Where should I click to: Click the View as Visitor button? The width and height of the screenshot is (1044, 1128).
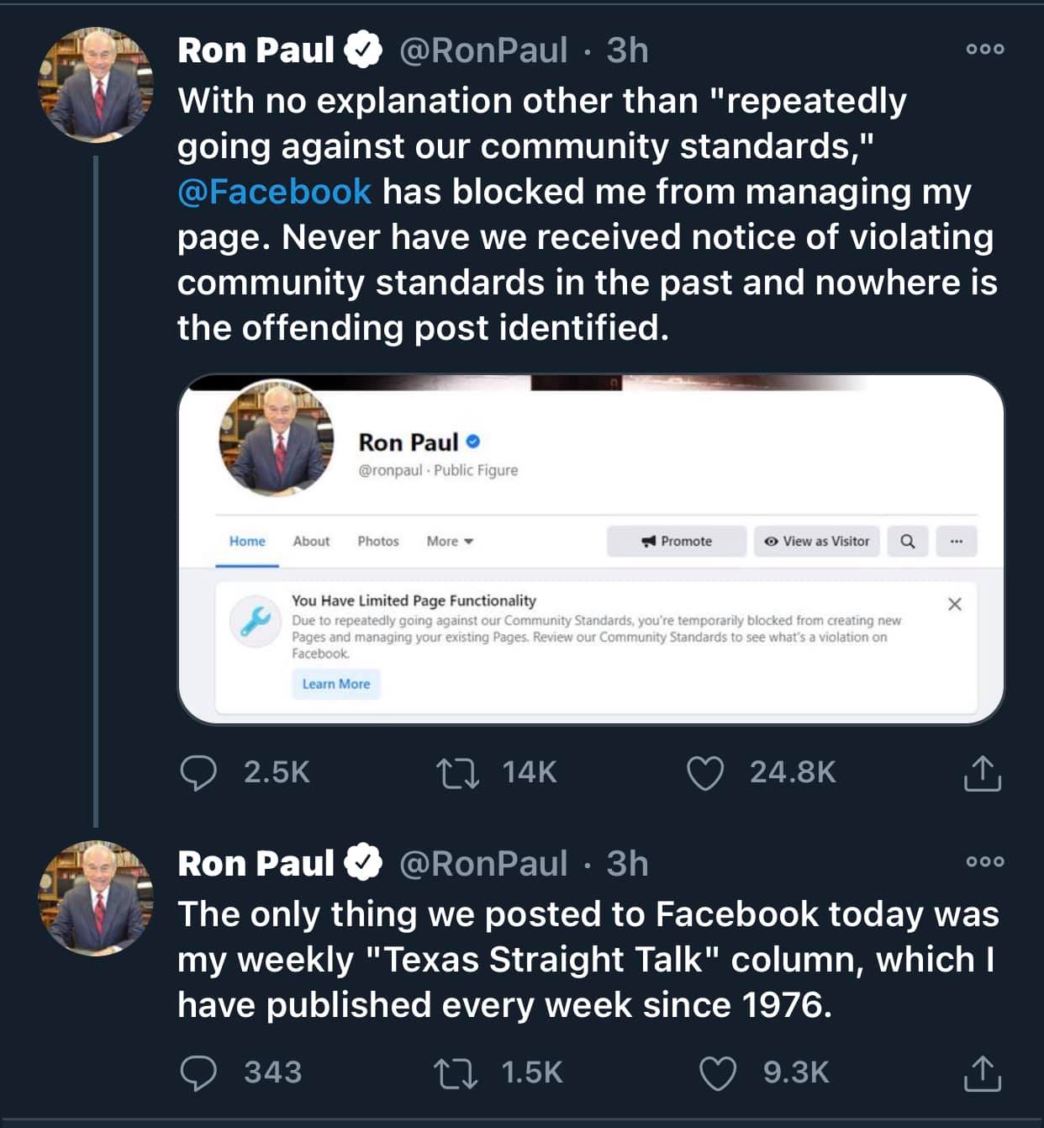817,542
